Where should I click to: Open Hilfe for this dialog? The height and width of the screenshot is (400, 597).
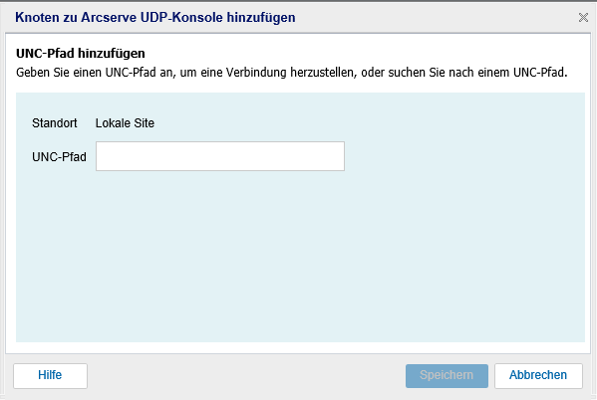50,376
